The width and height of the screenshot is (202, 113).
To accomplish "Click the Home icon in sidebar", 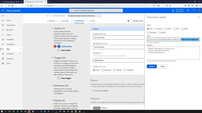I will click(3, 20).
